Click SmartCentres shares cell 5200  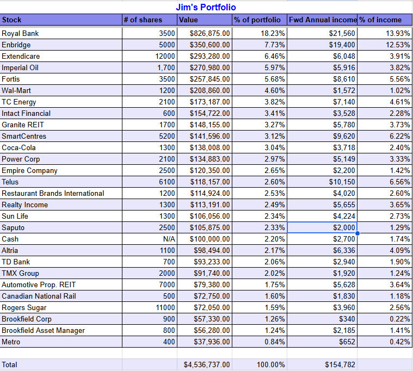(x=150, y=136)
